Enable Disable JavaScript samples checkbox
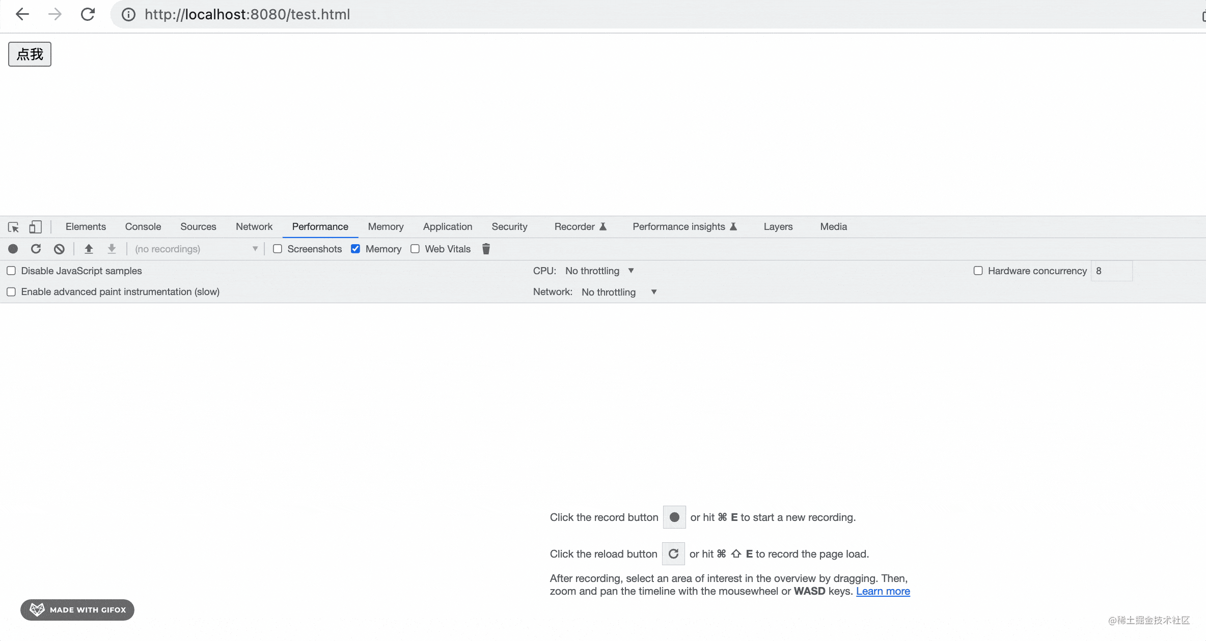 pos(11,271)
